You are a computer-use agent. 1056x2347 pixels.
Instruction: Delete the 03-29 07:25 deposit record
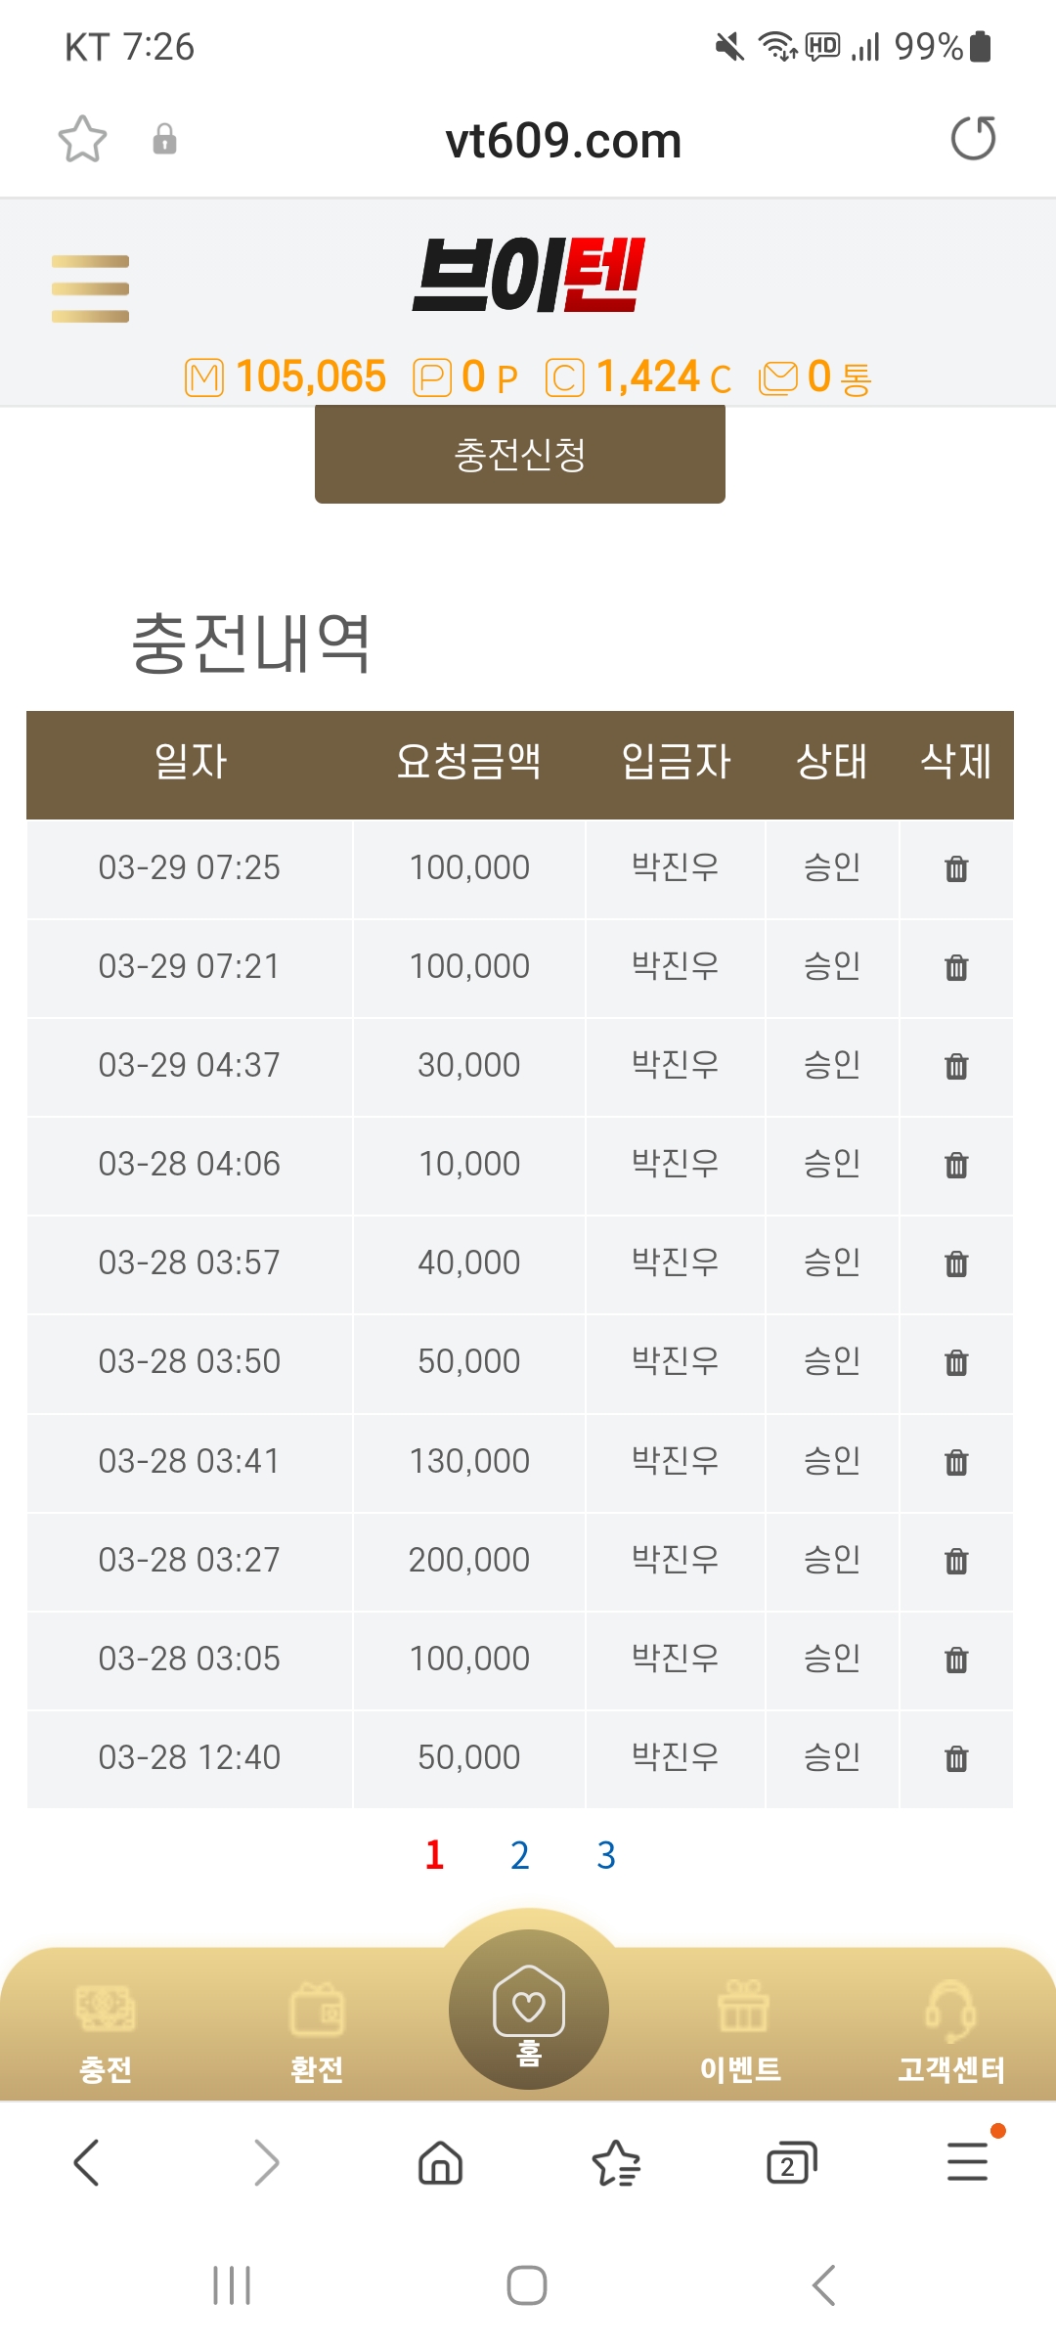coord(956,868)
